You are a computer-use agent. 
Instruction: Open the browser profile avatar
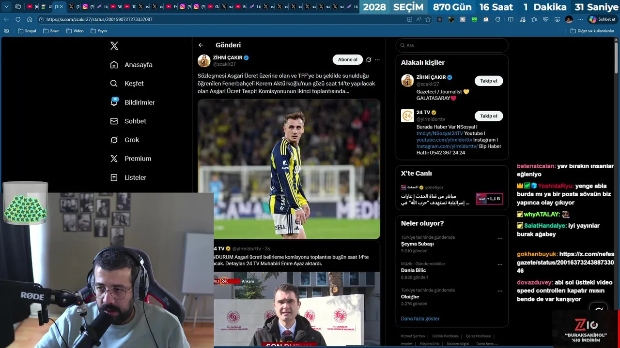click(x=569, y=19)
